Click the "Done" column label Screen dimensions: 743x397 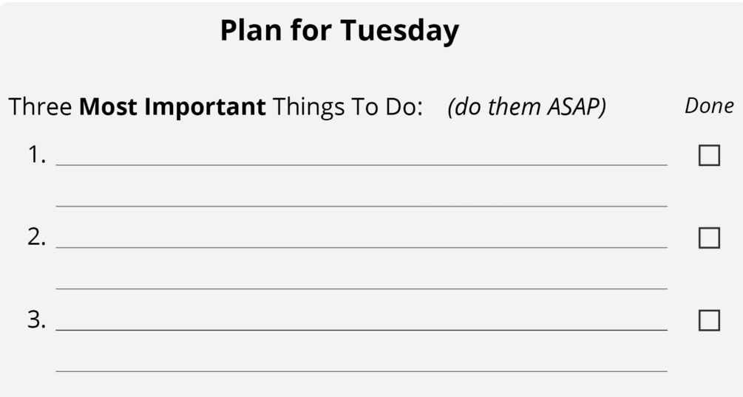click(709, 106)
